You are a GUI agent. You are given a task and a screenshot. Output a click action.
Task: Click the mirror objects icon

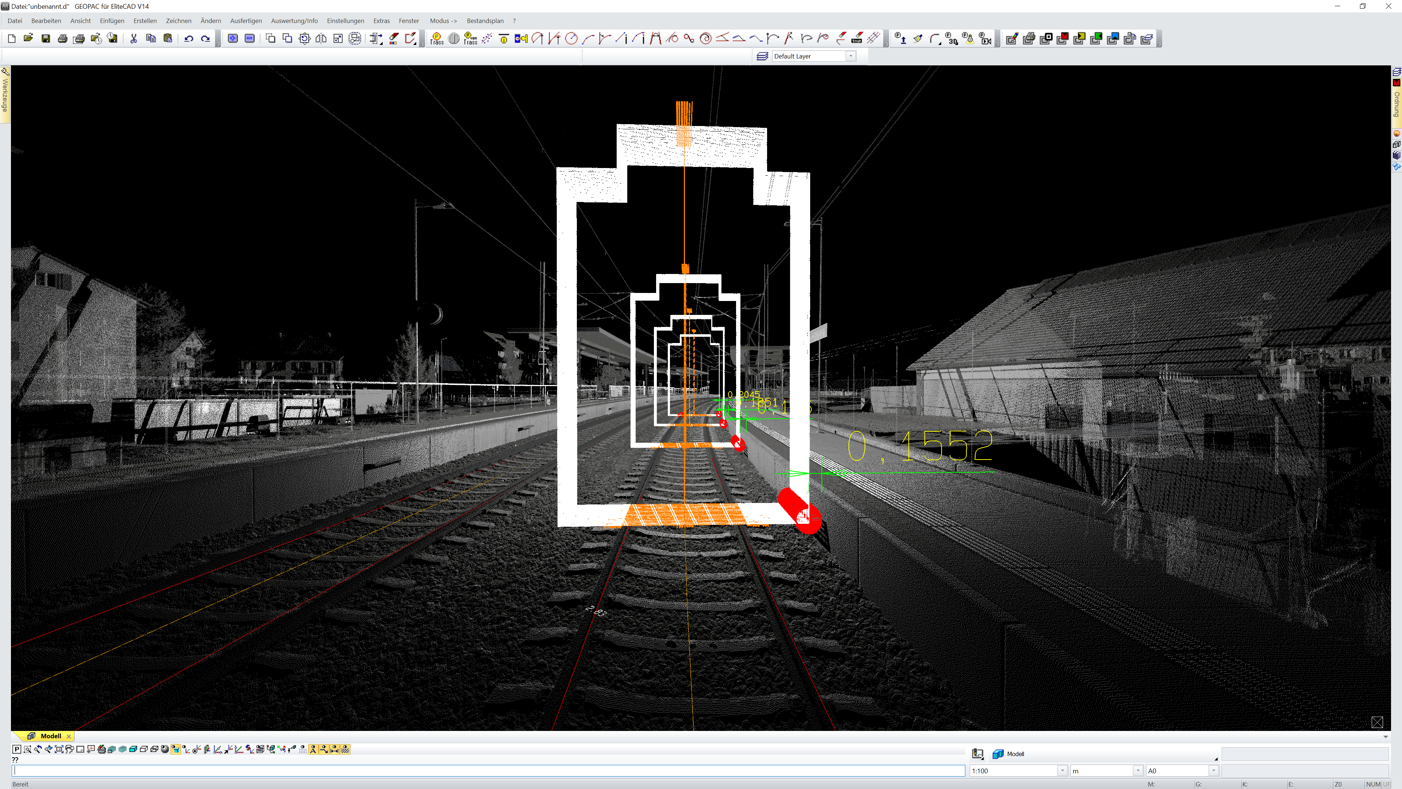pyautogui.click(x=321, y=39)
